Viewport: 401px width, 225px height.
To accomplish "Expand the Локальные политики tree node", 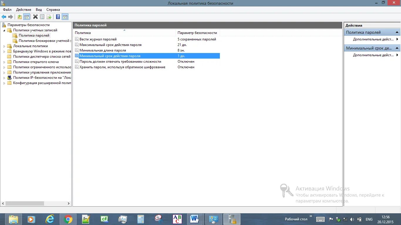I will point(4,46).
